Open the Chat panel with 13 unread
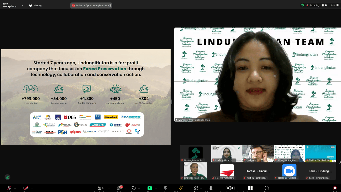The image size is (341, 192). click(x=119, y=188)
